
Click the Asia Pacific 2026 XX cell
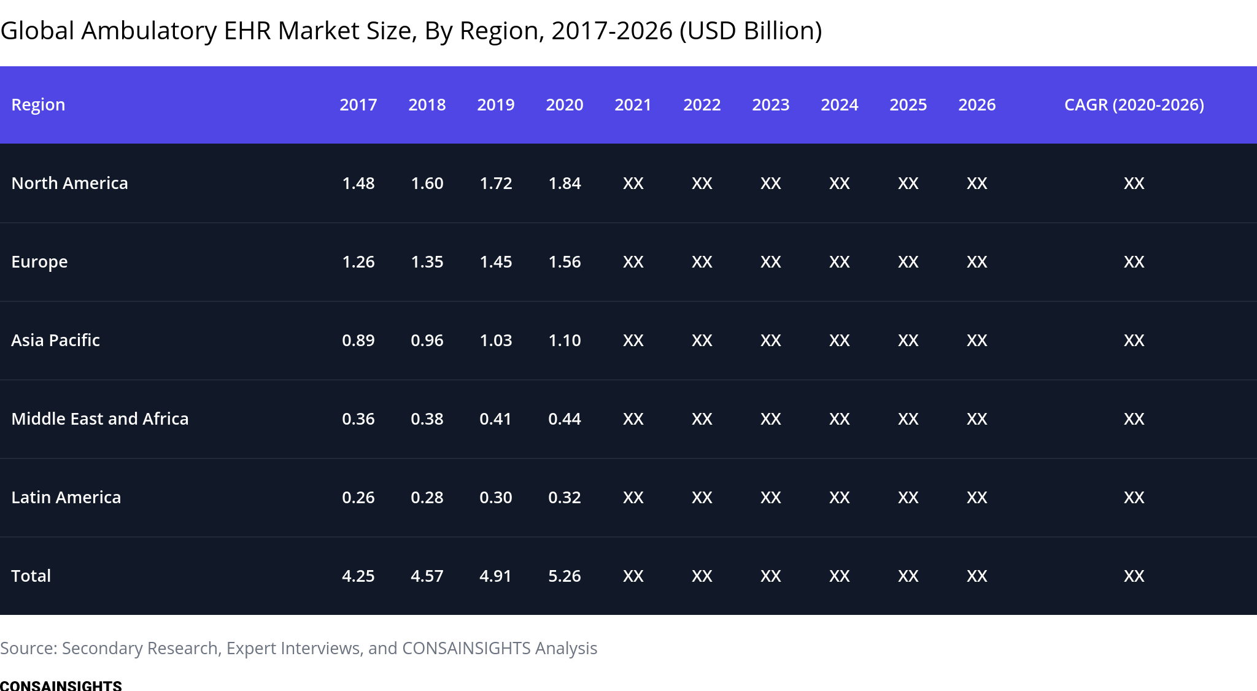point(977,340)
